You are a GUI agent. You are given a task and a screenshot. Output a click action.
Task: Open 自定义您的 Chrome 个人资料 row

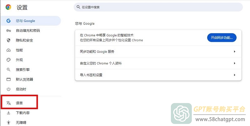[158, 63]
